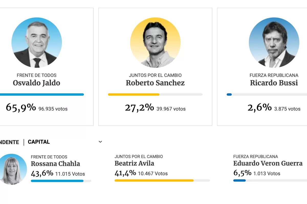
Task: Click Osvaldo Jaldo's circular portrait photo
Action: [37, 43]
